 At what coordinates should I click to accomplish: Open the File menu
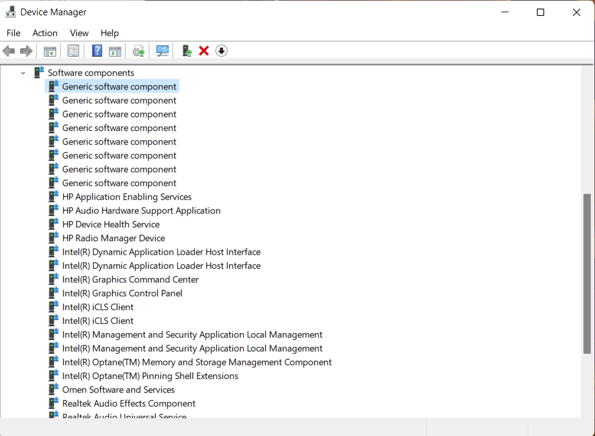(x=13, y=33)
